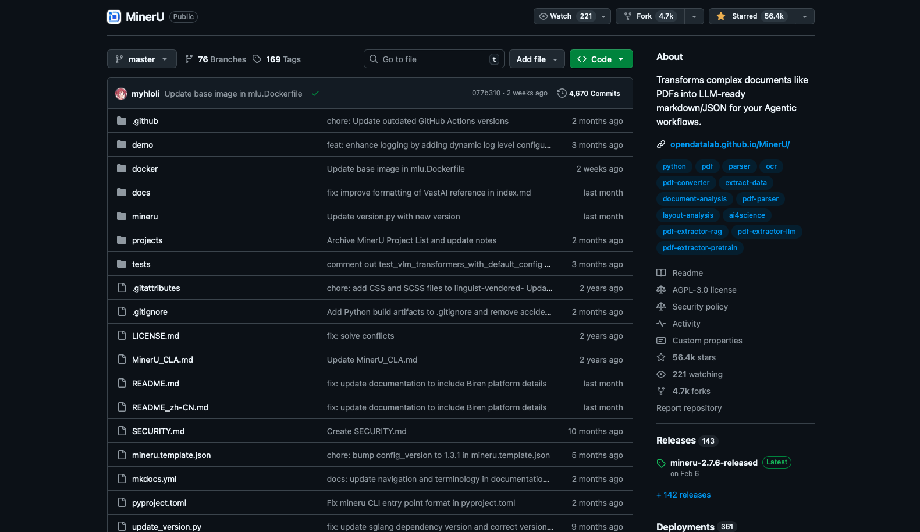Click the tag icon beside mineru-2.7.6-released
The height and width of the screenshot is (532, 920).
coord(661,463)
